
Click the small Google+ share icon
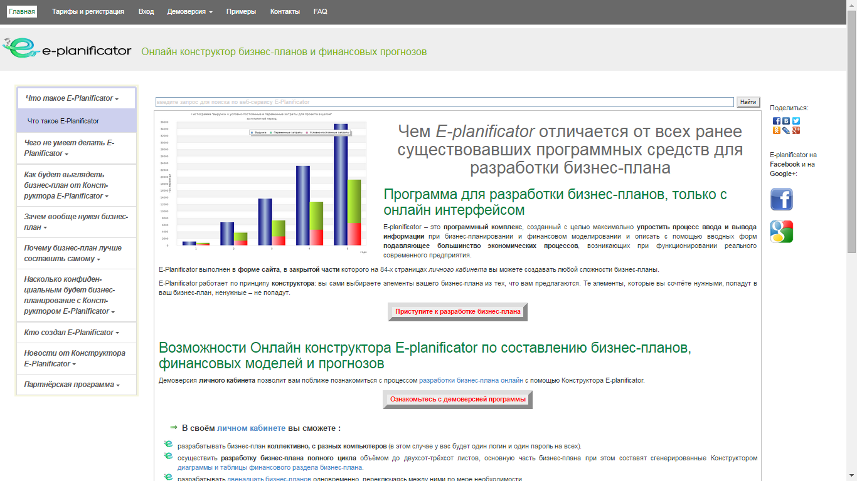796,130
